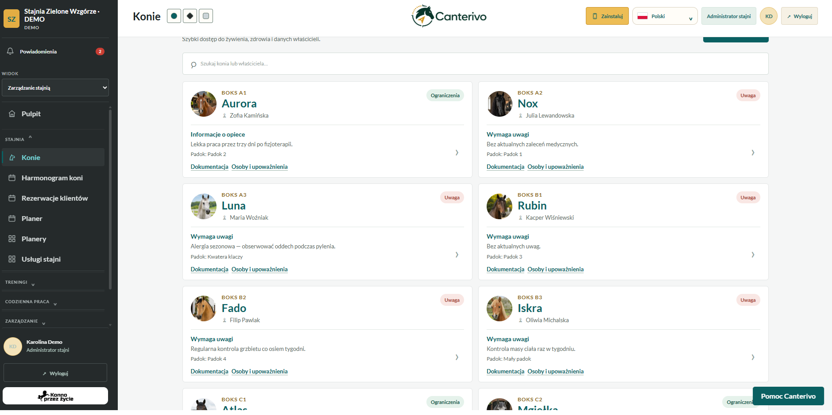The image size is (832, 415).
Task: Click the search magnifier icon
Action: 193,65
